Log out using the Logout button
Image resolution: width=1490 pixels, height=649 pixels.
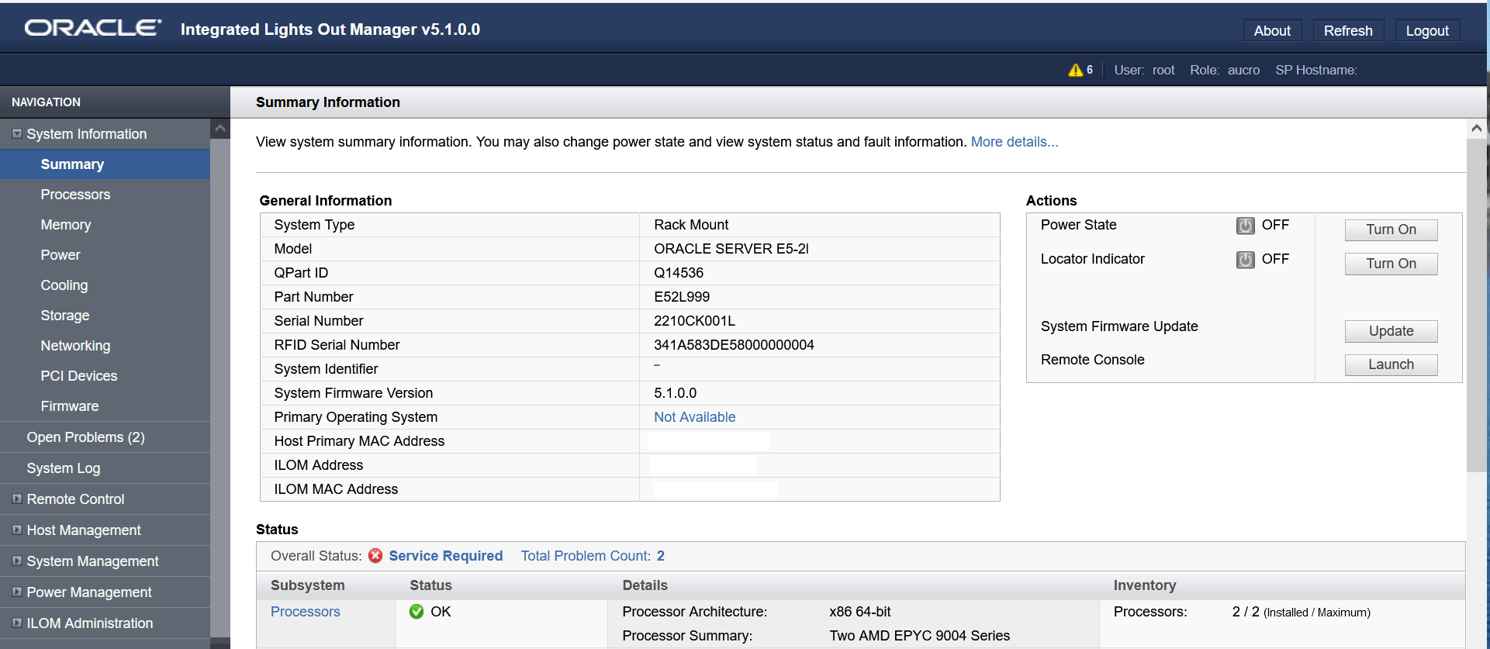[x=1427, y=31]
